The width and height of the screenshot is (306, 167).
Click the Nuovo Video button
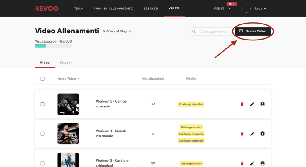253,31
